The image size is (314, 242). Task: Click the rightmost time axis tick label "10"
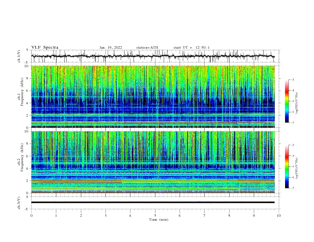(x=279, y=216)
